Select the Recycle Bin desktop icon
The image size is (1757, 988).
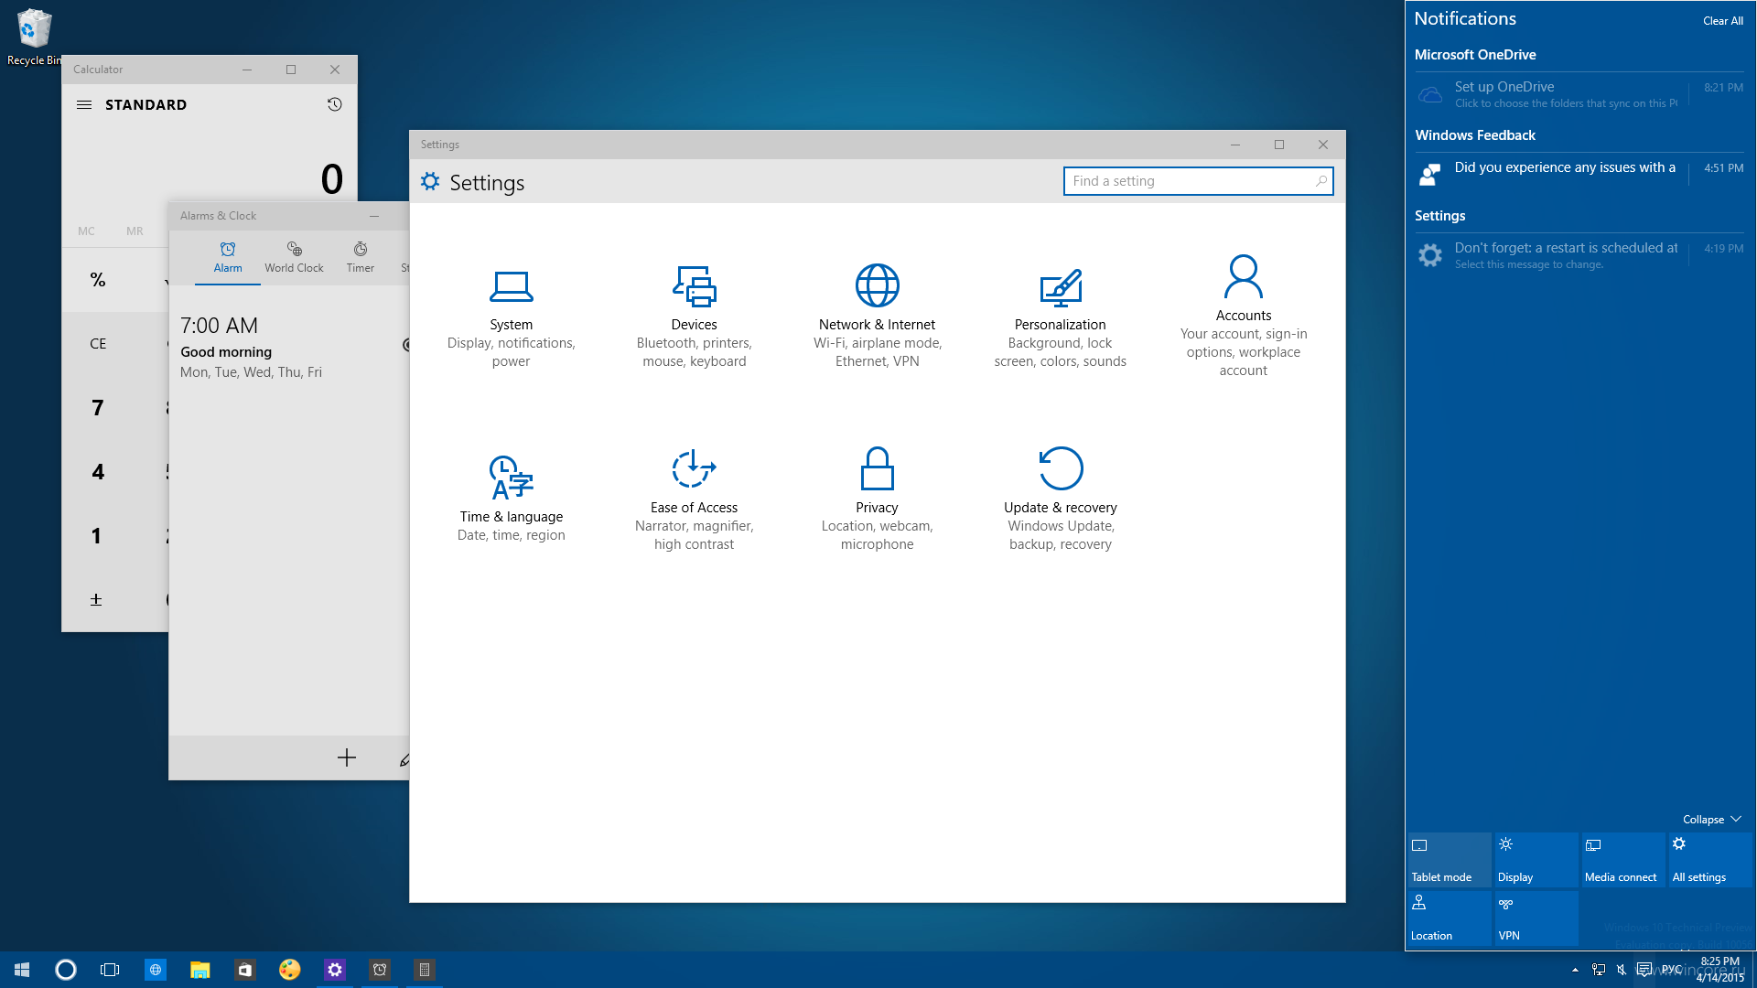[x=34, y=38]
